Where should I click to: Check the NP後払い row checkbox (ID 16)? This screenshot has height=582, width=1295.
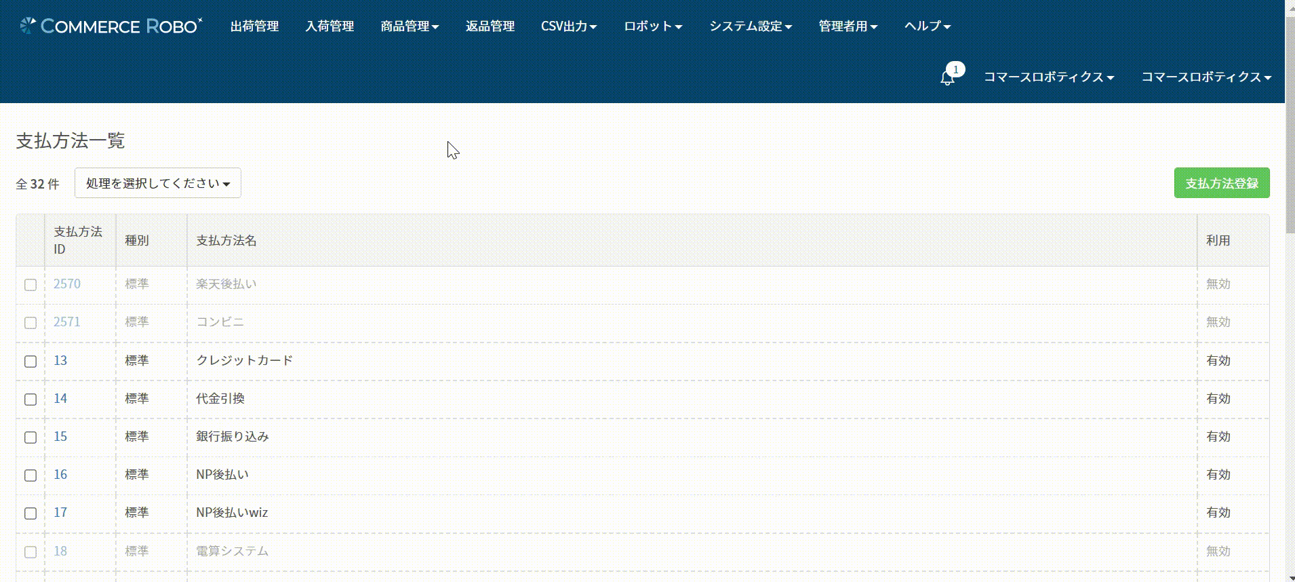pyautogui.click(x=31, y=476)
